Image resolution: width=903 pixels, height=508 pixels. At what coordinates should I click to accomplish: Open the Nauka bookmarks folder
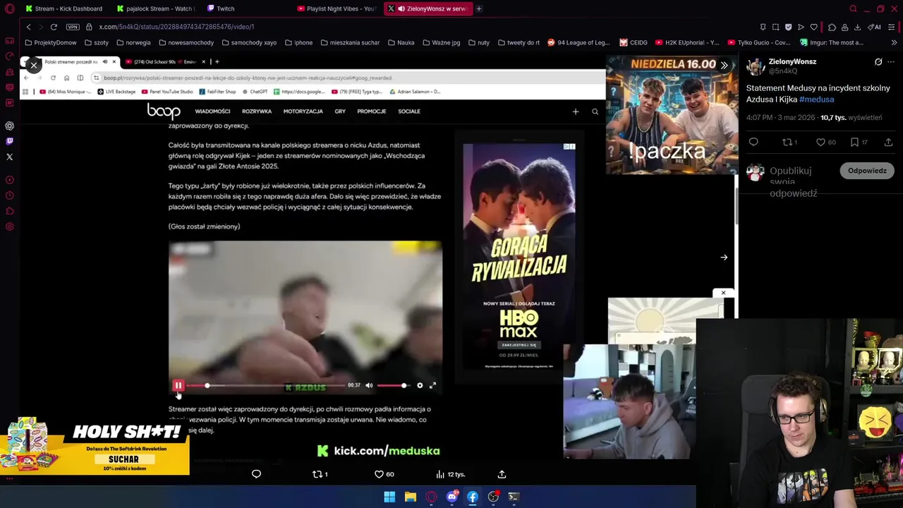pos(401,42)
